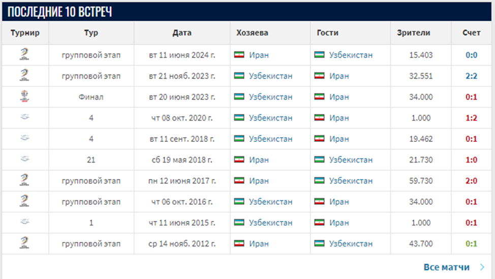
Task: Open the cup icon for Финал match
Action: 24,97
